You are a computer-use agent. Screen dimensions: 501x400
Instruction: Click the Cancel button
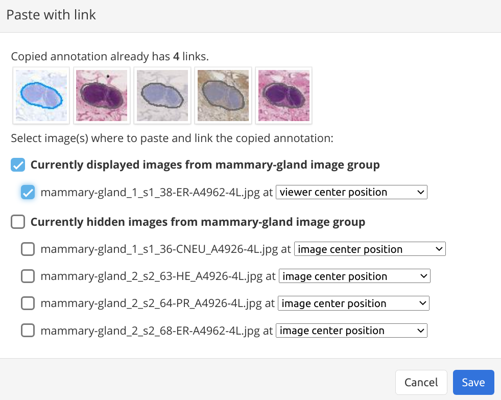(421, 382)
